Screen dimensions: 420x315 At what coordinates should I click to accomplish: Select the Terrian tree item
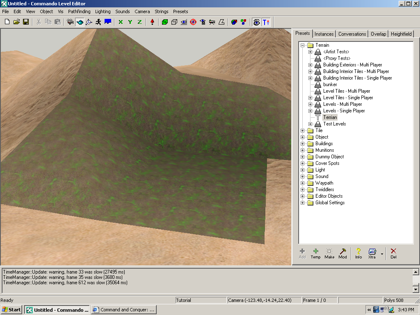[x=330, y=117]
